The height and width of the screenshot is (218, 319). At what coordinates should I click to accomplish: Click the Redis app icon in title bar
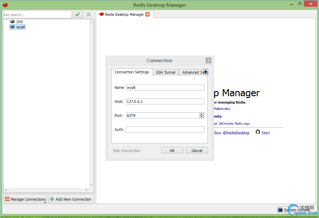5,5
